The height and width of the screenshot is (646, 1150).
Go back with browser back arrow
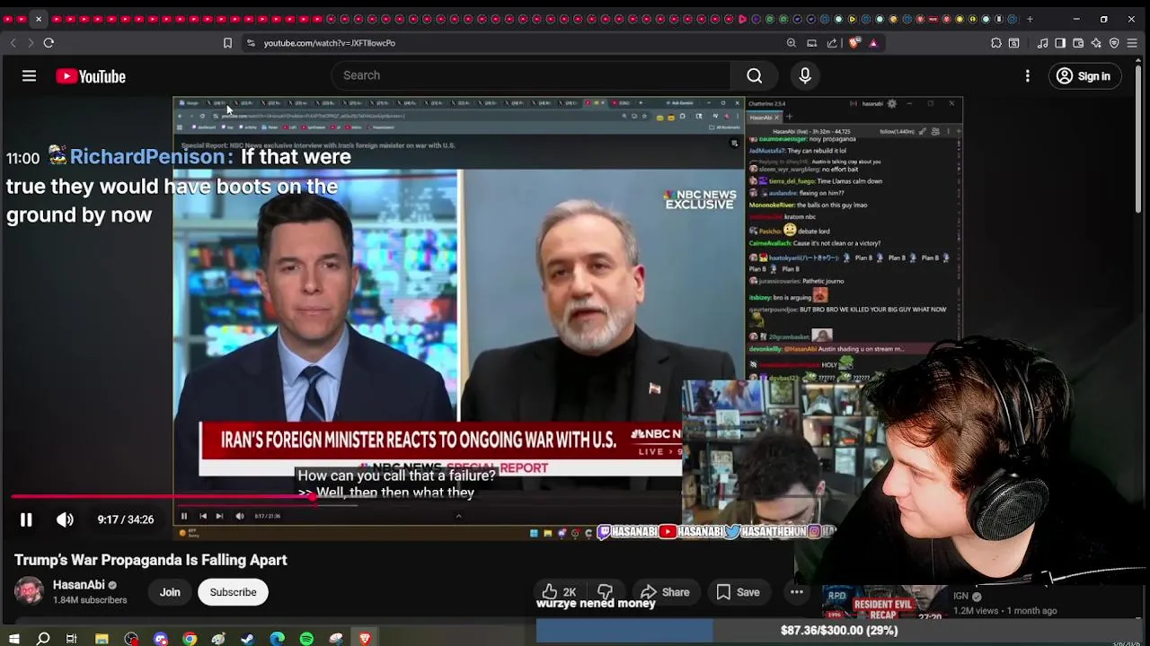click(x=13, y=43)
